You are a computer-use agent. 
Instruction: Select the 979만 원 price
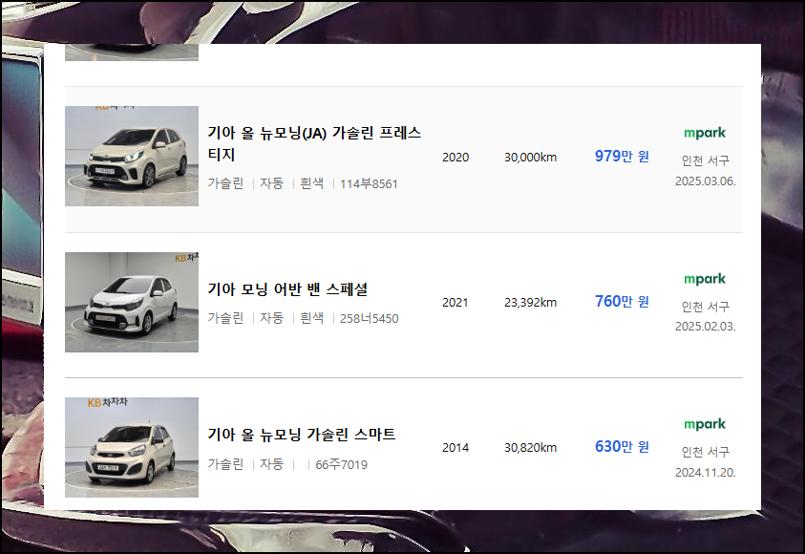coord(622,156)
